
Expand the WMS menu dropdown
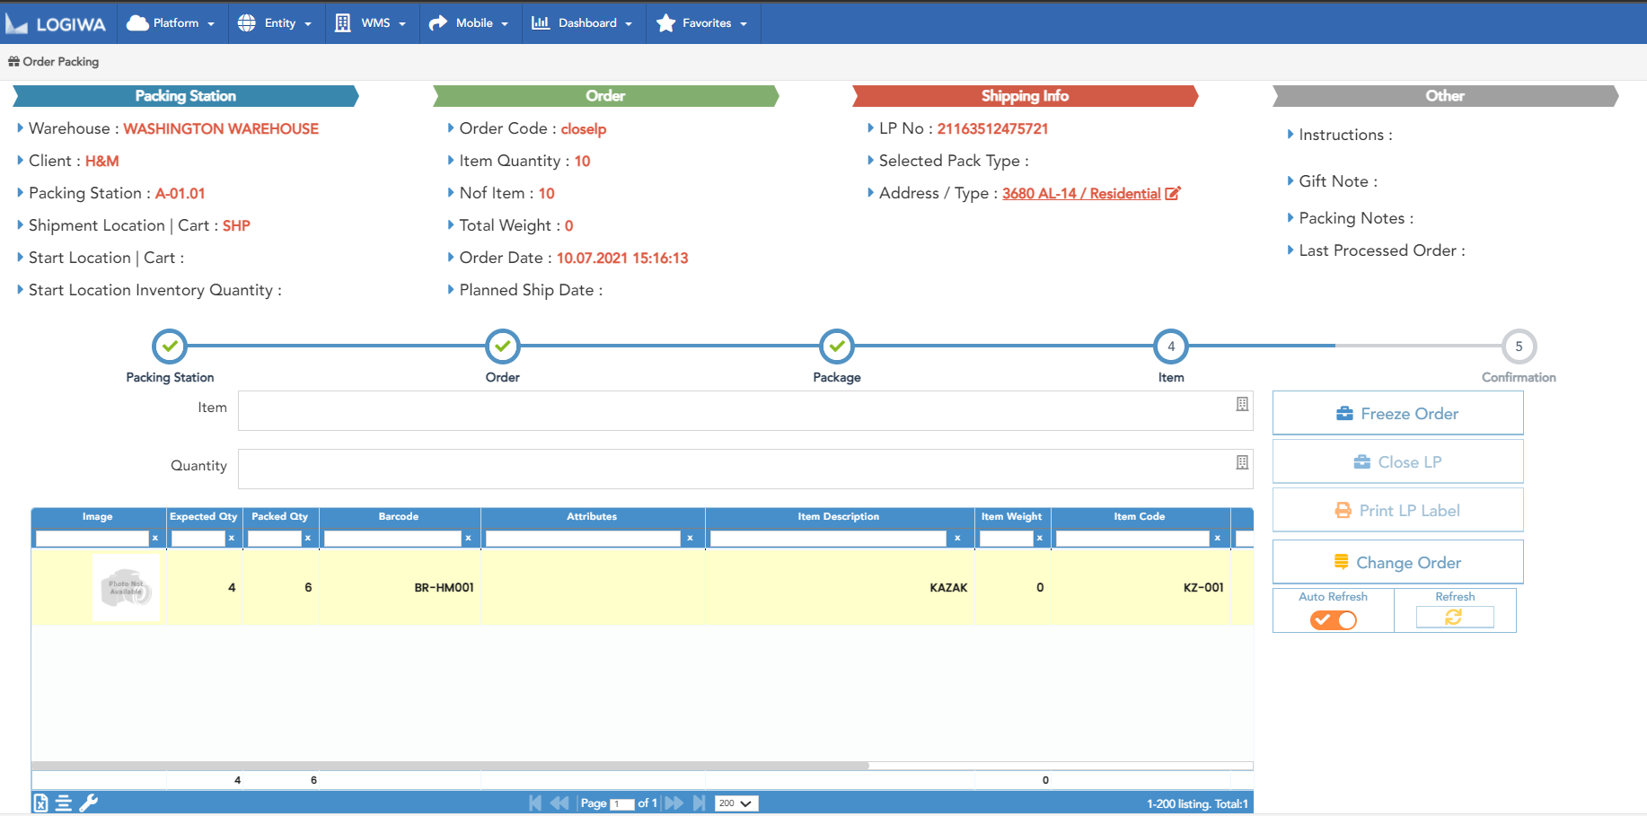371,23
